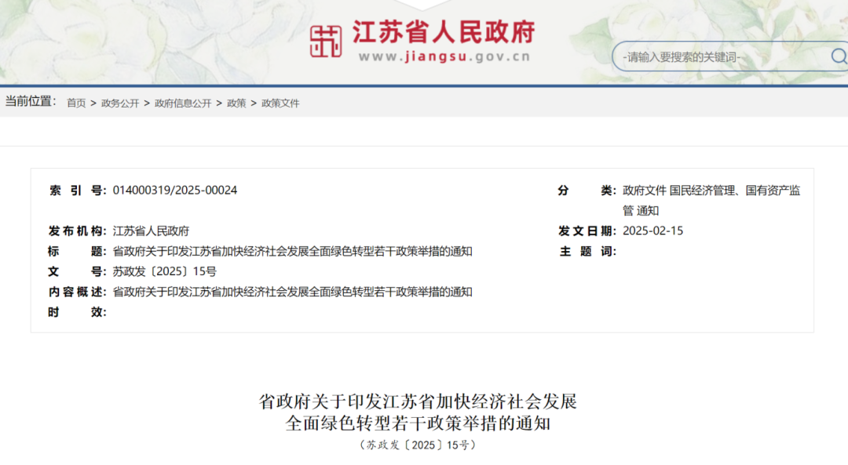Click the search magnifier icon

839,57
